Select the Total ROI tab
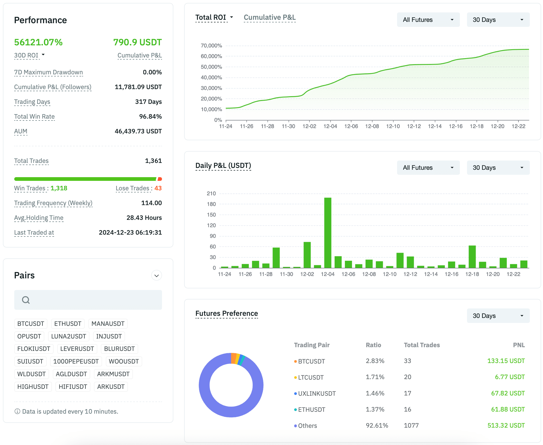The width and height of the screenshot is (543, 445). click(211, 17)
